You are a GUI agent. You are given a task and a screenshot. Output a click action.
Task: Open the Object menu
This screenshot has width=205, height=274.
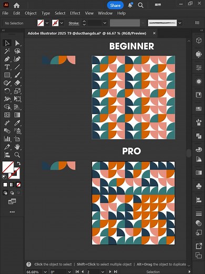(x=30, y=13)
